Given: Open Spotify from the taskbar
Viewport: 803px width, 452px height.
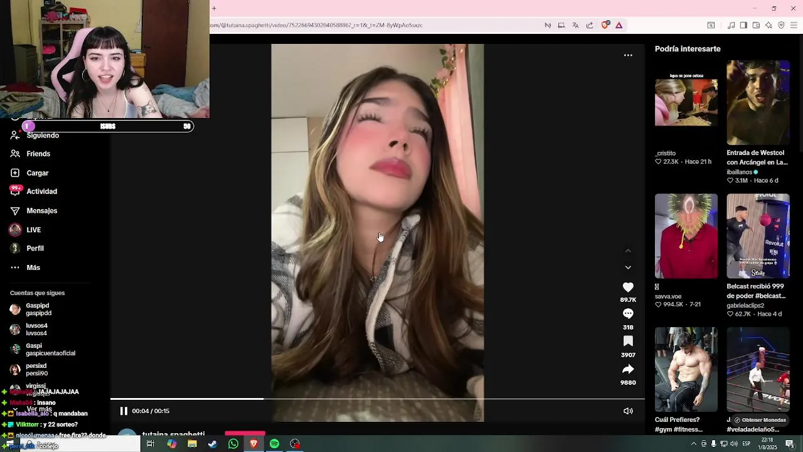Looking at the screenshot, I should pos(274,444).
